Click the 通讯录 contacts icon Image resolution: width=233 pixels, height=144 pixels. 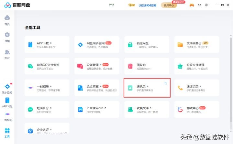130,88
